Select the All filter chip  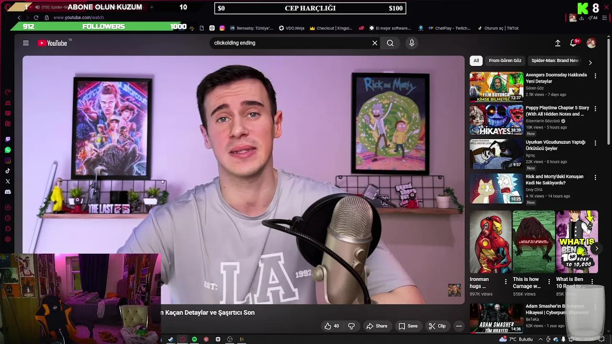(476, 61)
